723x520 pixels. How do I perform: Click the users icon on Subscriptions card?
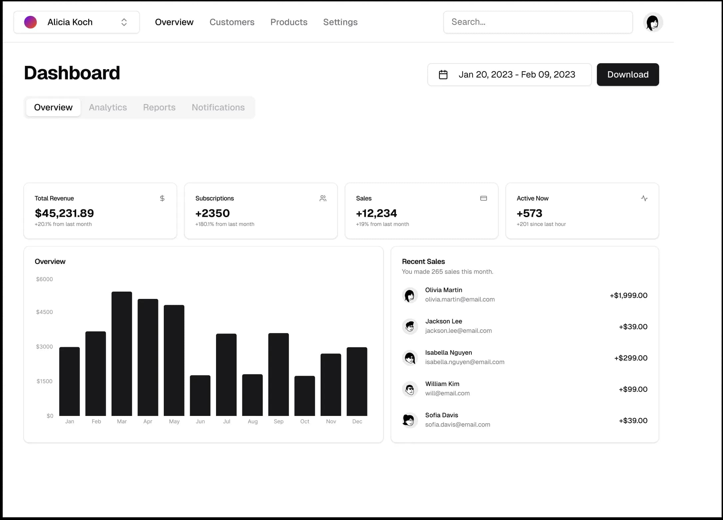pos(323,198)
